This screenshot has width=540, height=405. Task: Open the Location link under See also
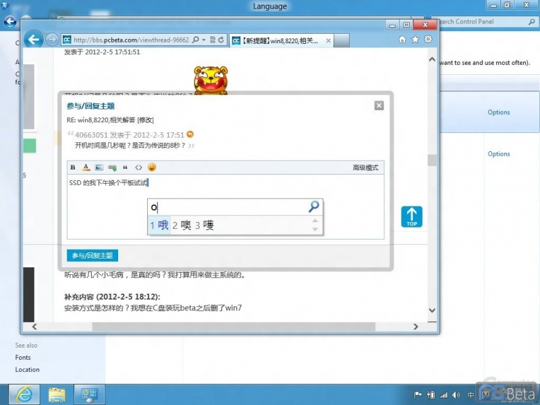27,369
